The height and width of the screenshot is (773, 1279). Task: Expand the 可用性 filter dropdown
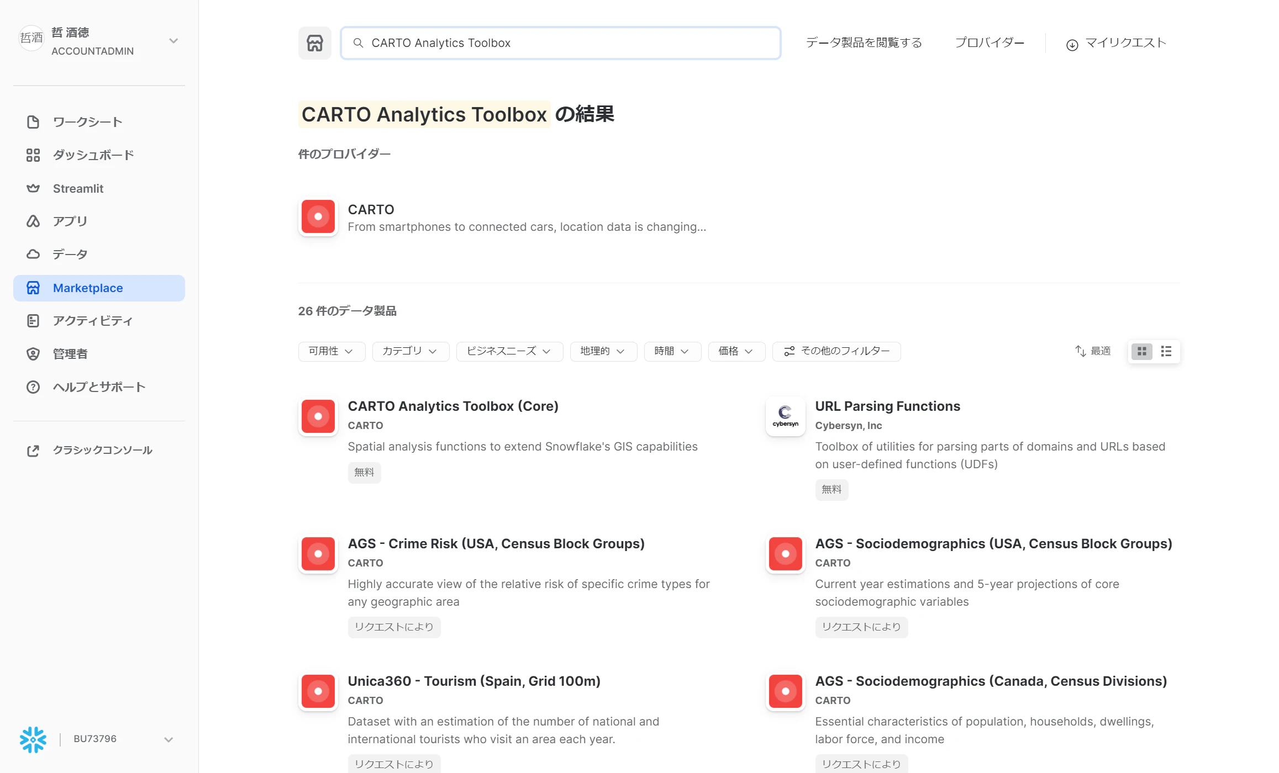(331, 351)
